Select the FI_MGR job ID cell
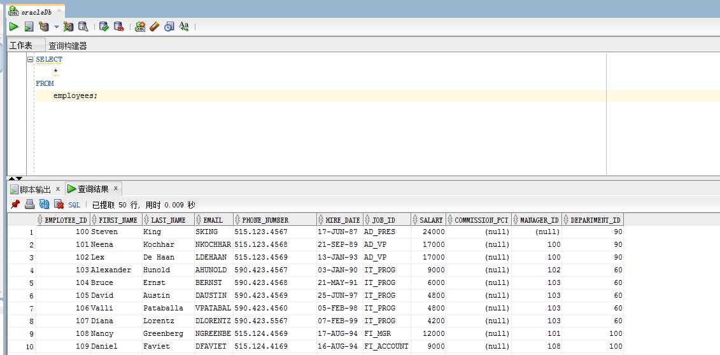The height and width of the screenshot is (355, 720). 387,334
